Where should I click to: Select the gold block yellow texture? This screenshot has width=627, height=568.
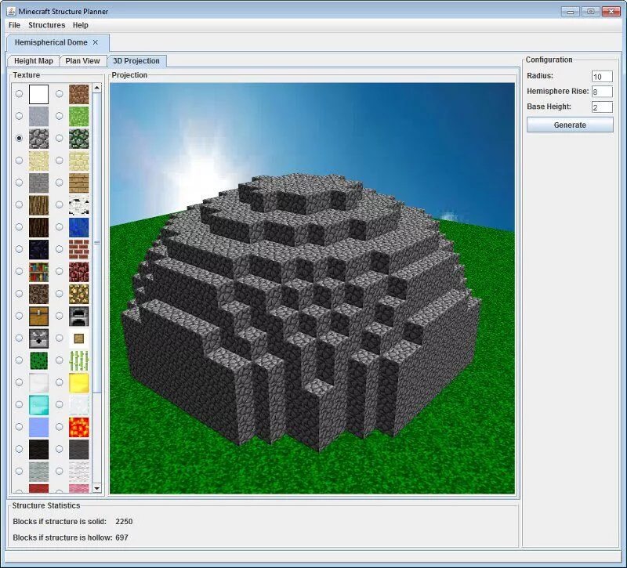click(x=79, y=382)
